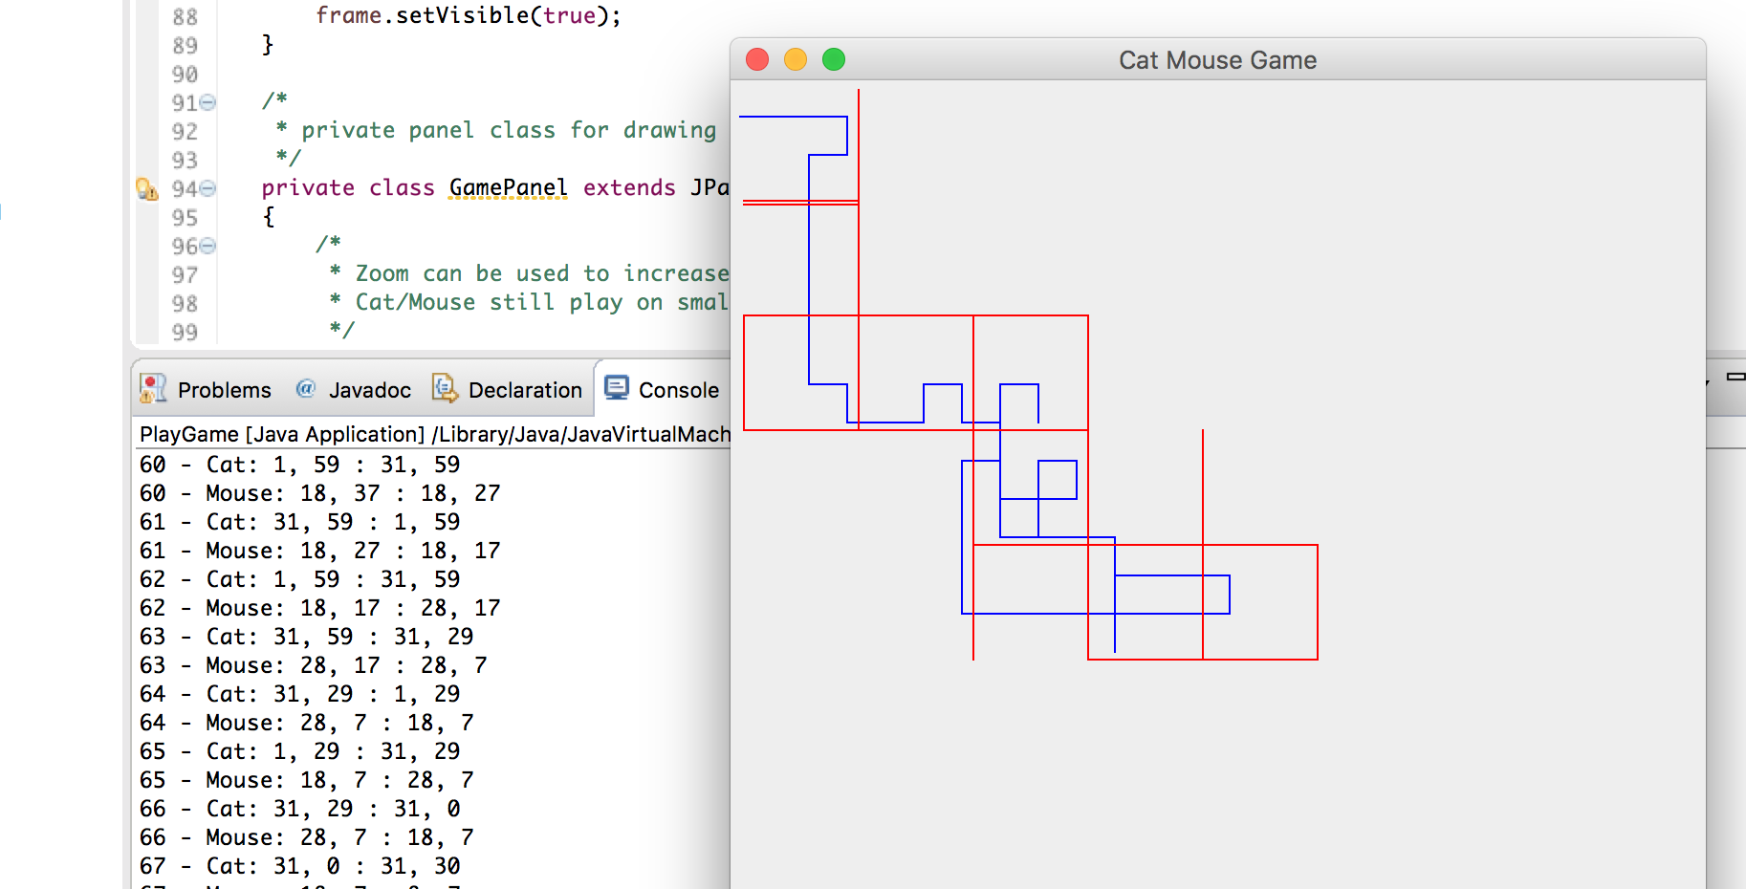Maximize the Cat Mouse Game window
Viewport: 1746px width, 889px height.
(x=834, y=59)
